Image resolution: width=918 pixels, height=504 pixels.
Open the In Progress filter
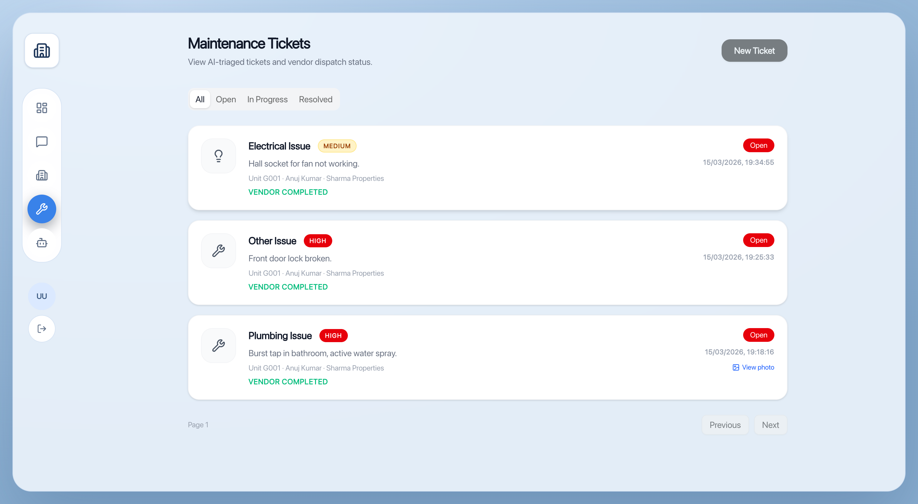(x=267, y=99)
